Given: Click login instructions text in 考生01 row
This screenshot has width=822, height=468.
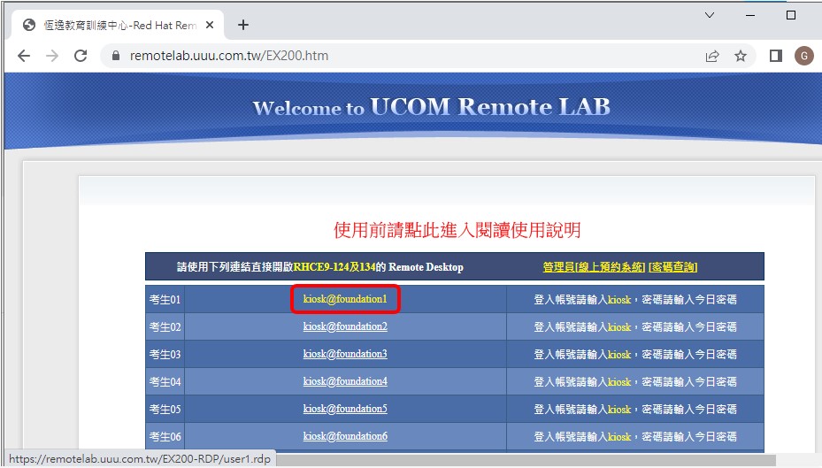Looking at the screenshot, I should [634, 299].
